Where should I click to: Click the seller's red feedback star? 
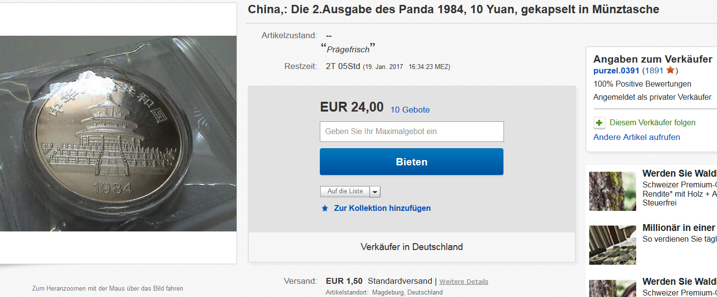tap(670, 70)
